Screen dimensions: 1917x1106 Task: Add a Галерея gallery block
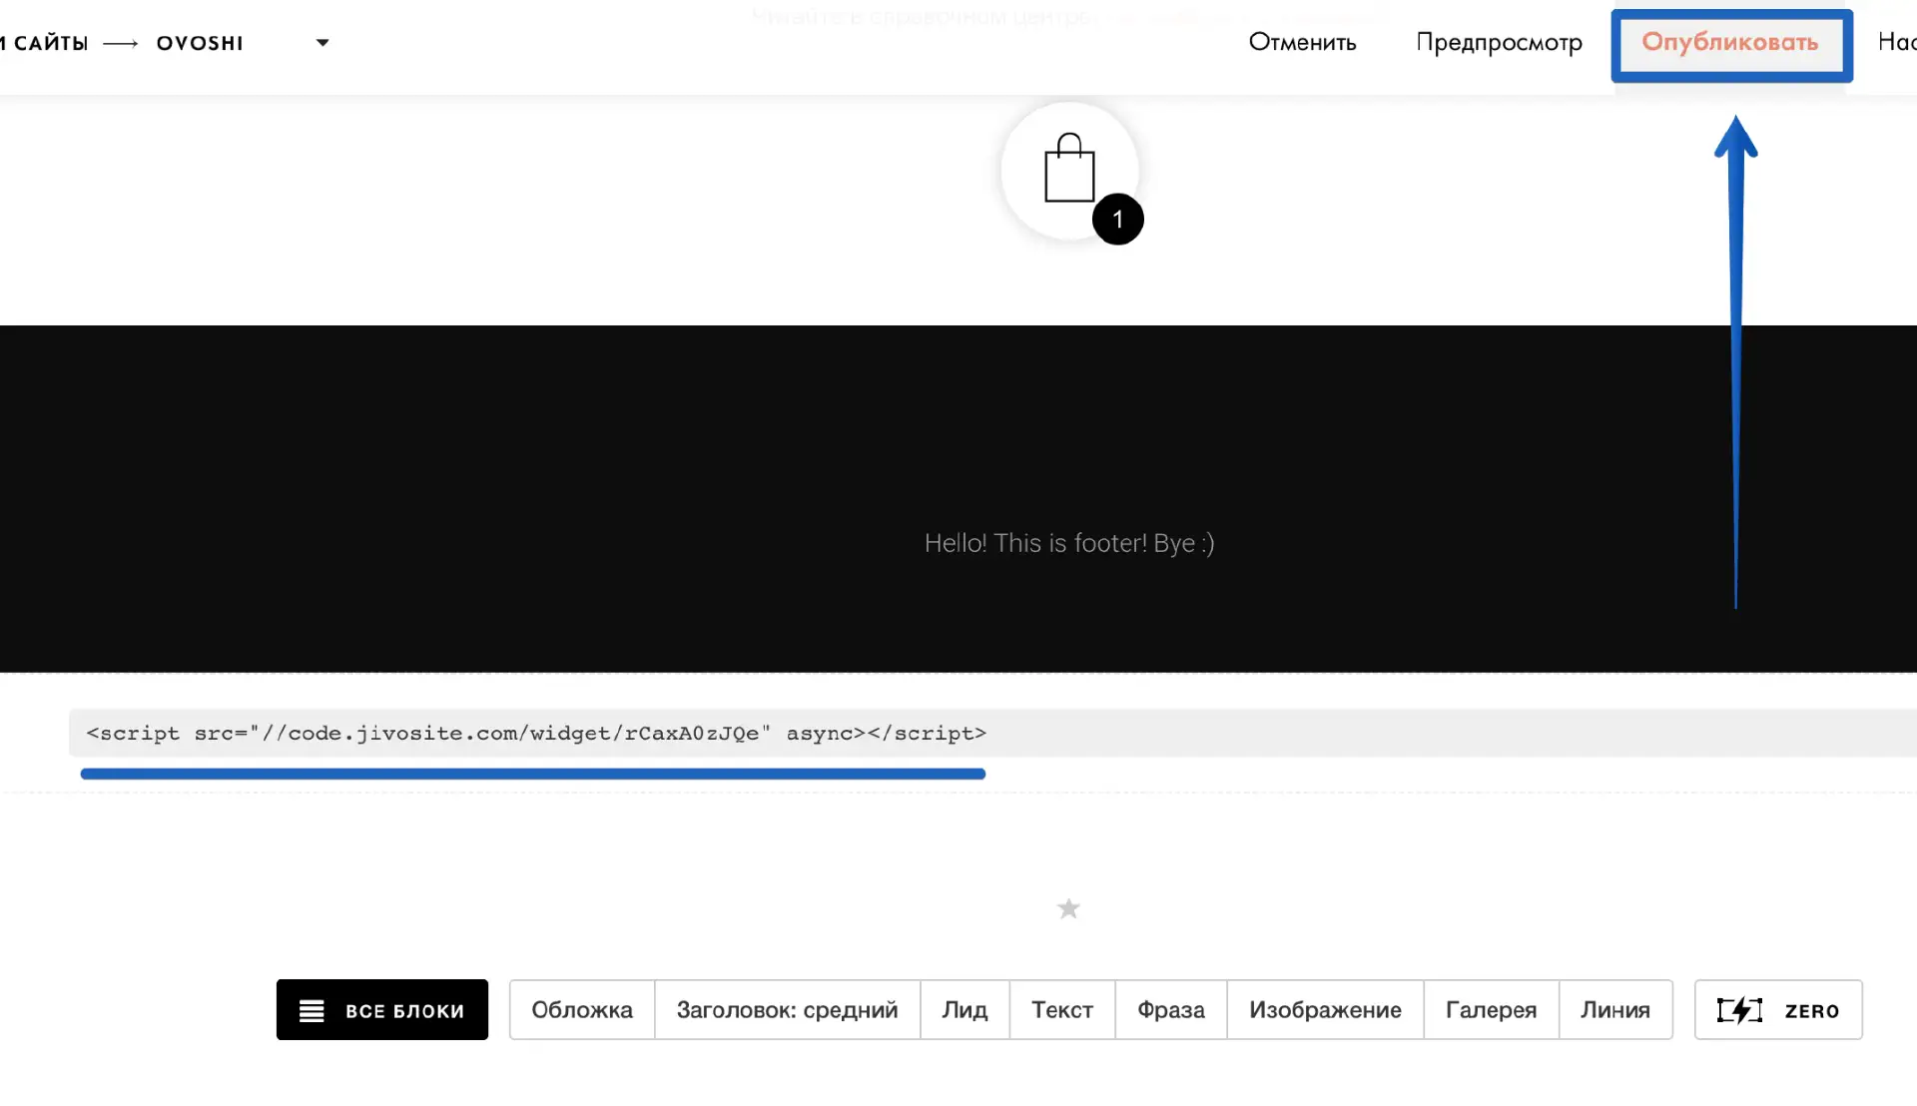[1491, 1010]
